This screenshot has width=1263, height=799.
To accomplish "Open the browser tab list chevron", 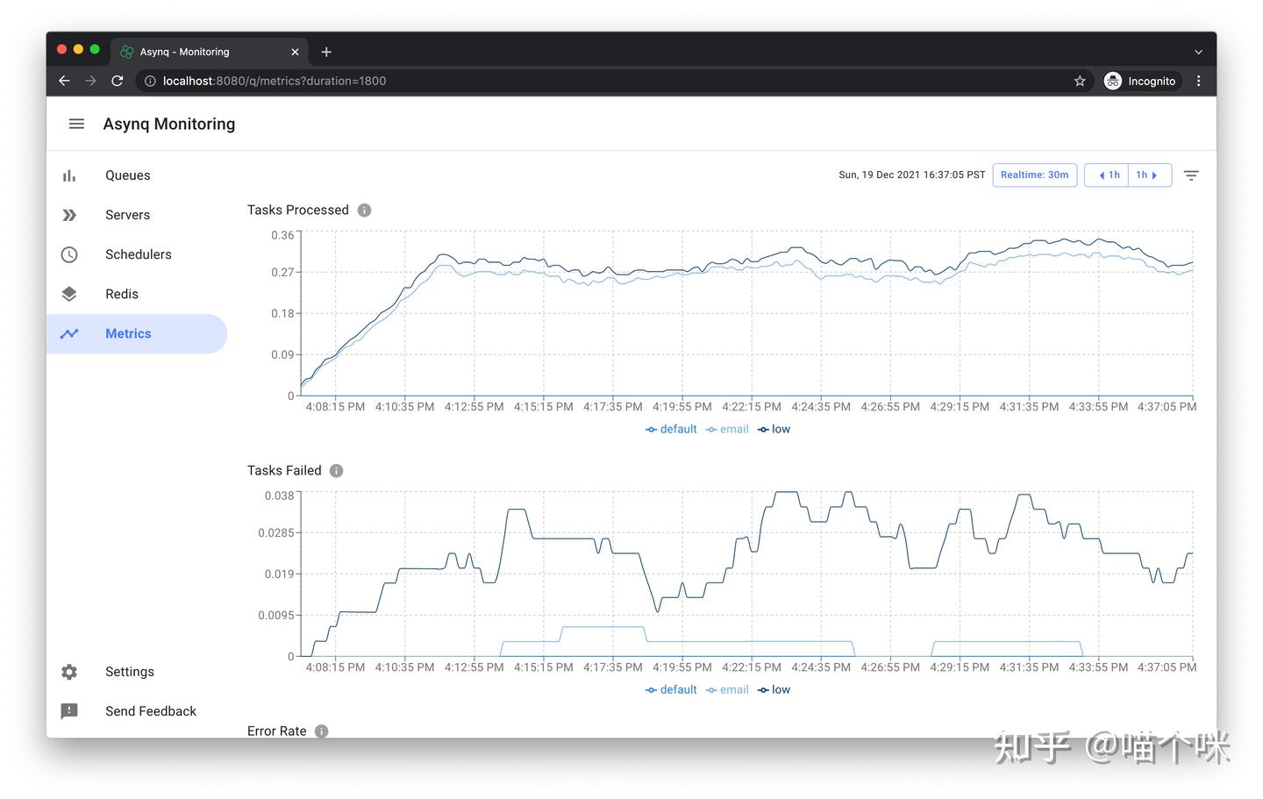I will (1198, 52).
